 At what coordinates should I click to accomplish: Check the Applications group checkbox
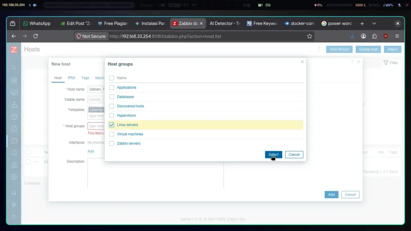click(112, 87)
